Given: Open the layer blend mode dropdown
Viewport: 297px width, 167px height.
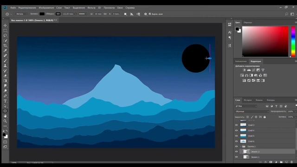Looking at the screenshot, I should (x=252, y=112).
